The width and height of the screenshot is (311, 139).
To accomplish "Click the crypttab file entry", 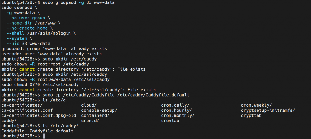I will pyautogui.click(x=251, y=116).
